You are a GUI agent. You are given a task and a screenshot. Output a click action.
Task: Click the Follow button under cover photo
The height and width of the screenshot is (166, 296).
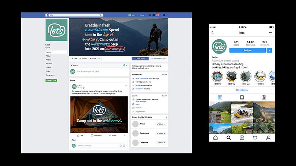tap(83, 59)
